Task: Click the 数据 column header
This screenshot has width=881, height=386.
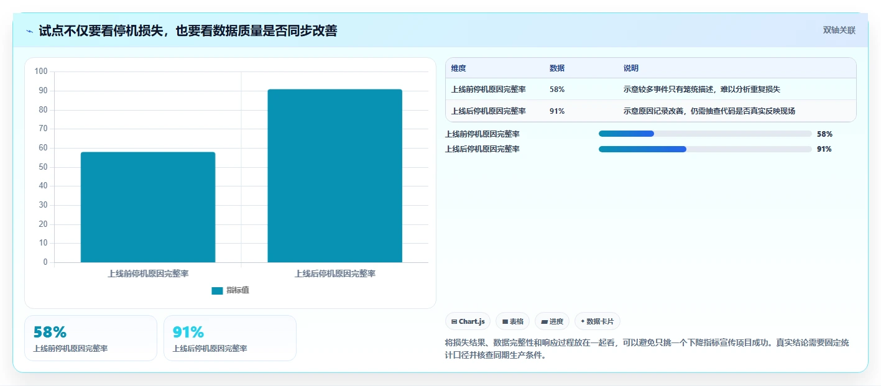Action: (x=557, y=68)
